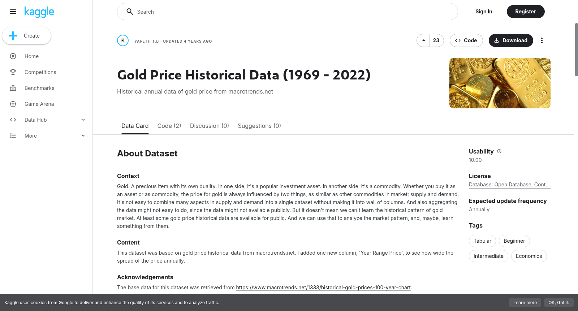Click the Home compass icon
This screenshot has height=311, width=578.
coord(13,56)
